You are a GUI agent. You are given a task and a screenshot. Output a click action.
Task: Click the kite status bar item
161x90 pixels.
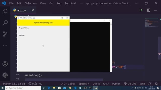(142, 84)
